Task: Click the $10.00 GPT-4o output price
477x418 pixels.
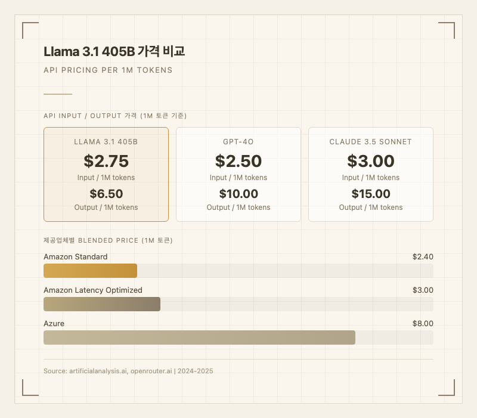Action: coord(238,194)
